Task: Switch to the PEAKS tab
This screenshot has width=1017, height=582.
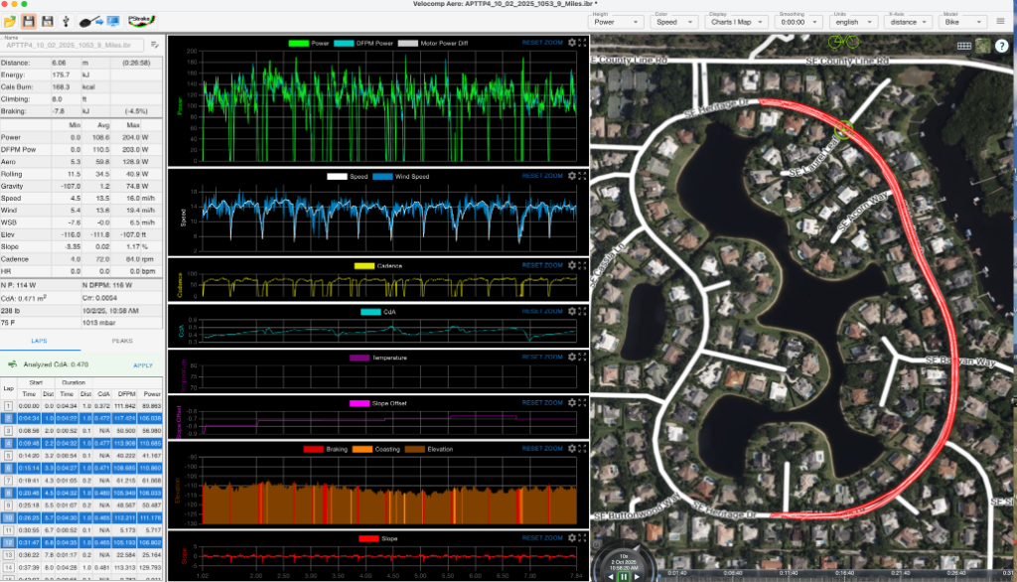Action: pos(123,341)
